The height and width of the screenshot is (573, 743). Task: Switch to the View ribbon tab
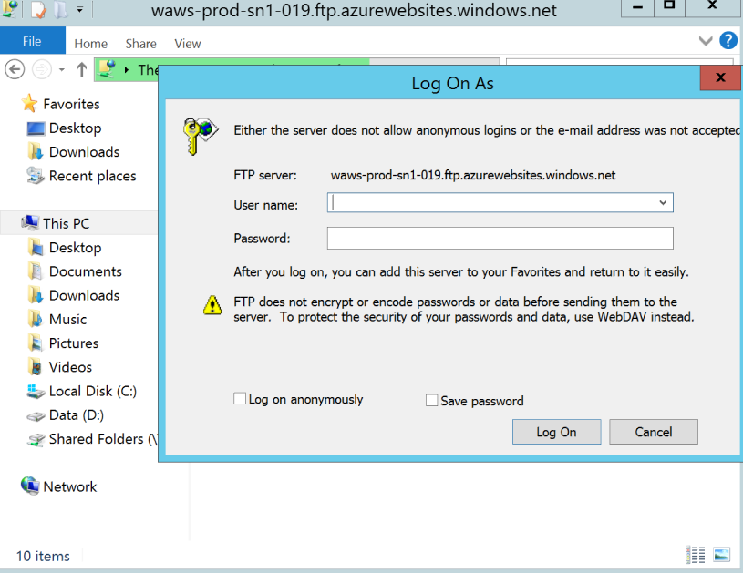click(x=187, y=43)
